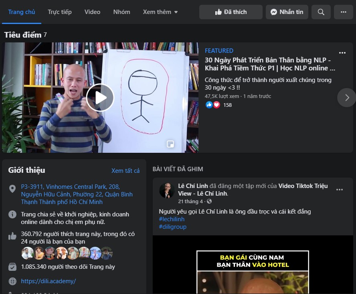Open featured video options menu

coord(342,53)
